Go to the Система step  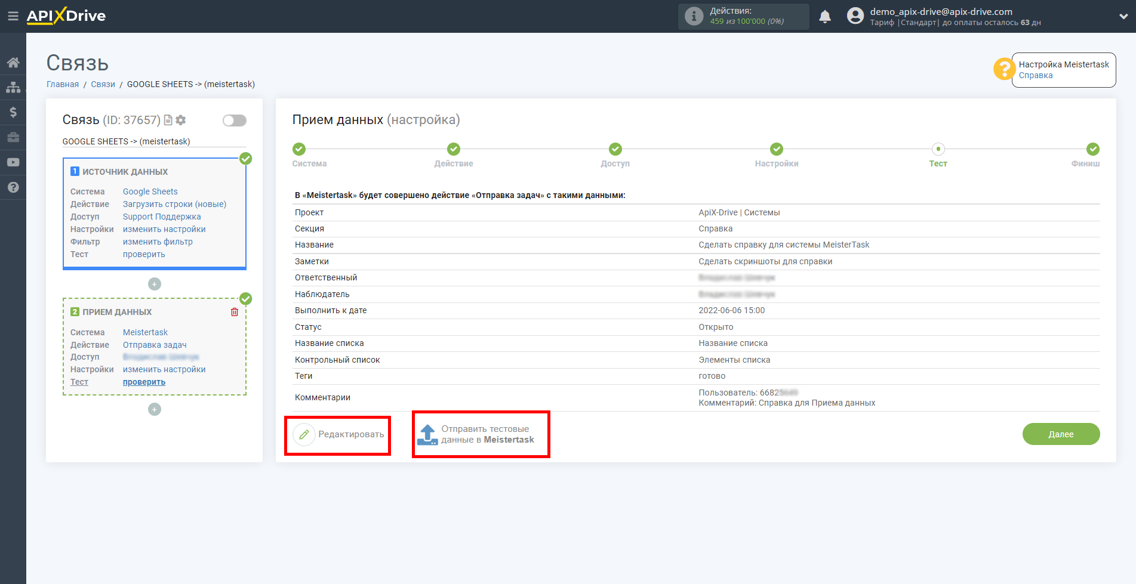tap(300, 149)
